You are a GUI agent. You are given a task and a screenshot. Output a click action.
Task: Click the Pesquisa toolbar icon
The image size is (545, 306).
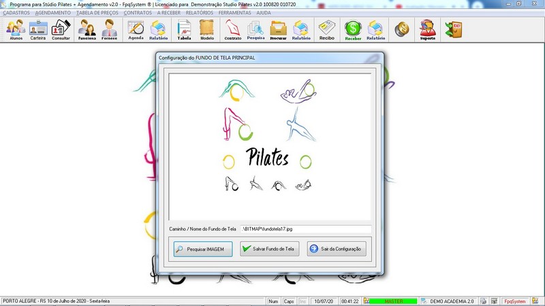pos(256,30)
